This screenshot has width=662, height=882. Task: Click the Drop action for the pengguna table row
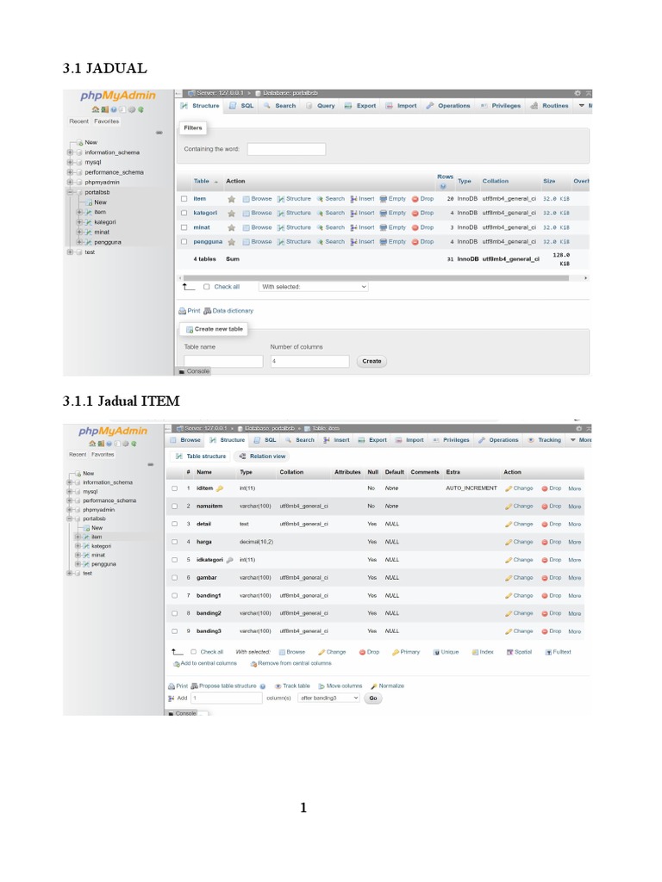tap(422, 242)
